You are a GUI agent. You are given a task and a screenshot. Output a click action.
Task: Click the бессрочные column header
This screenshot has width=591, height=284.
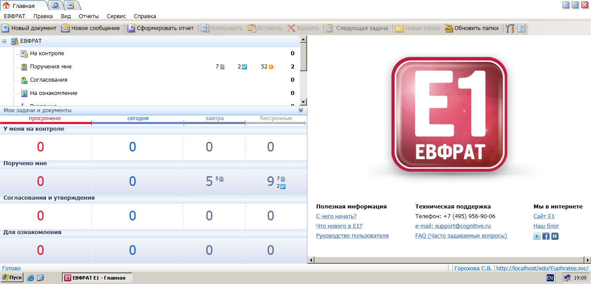coord(276,118)
